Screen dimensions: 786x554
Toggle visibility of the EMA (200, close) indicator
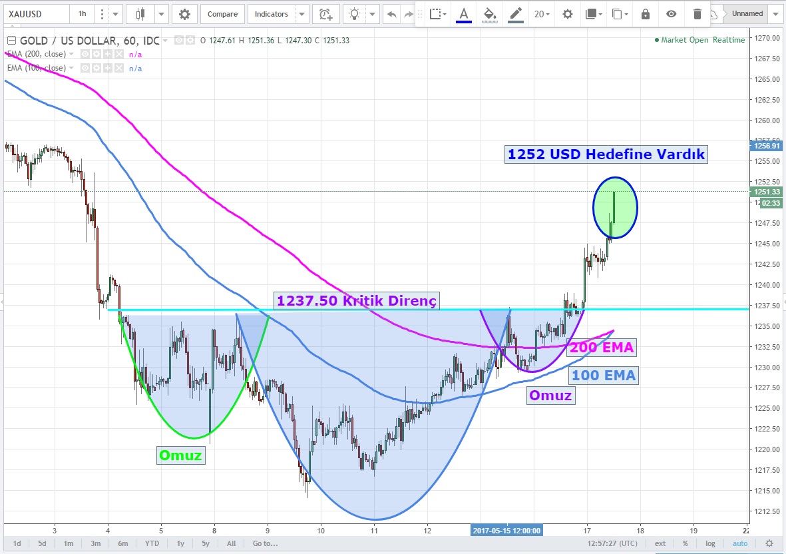tap(85, 54)
